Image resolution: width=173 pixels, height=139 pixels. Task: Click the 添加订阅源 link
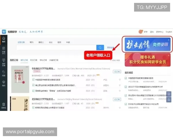[115, 60]
